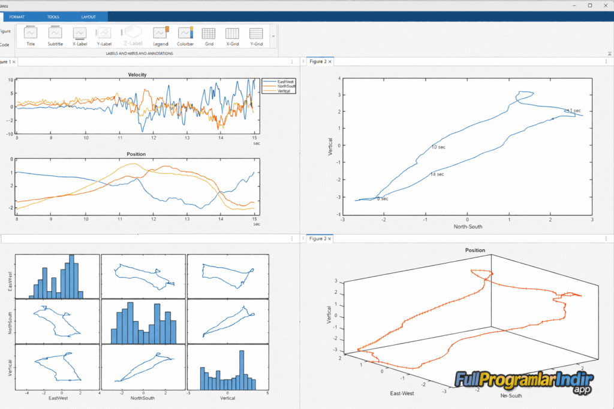Switch the sidebar selection to Code

coord(5,45)
